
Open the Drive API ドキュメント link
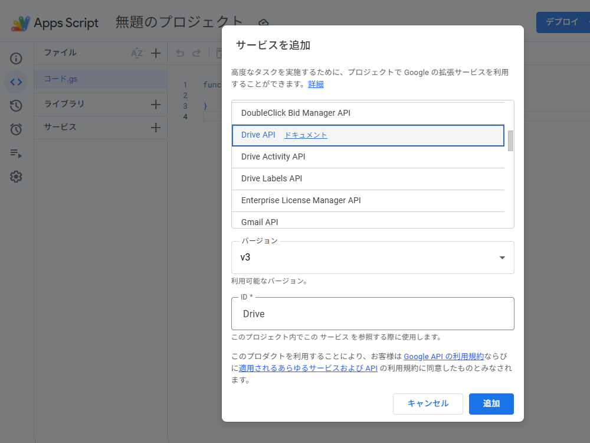(x=306, y=135)
